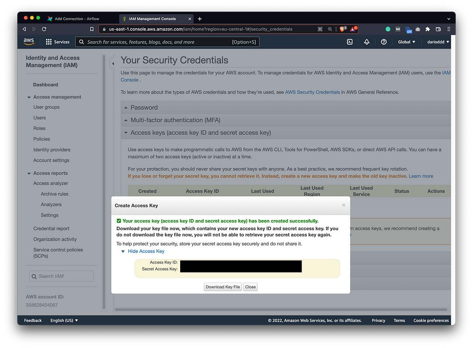Screen dimensions: 473x348
Task: Open the Grammarly extension icon
Action: coord(388,29)
